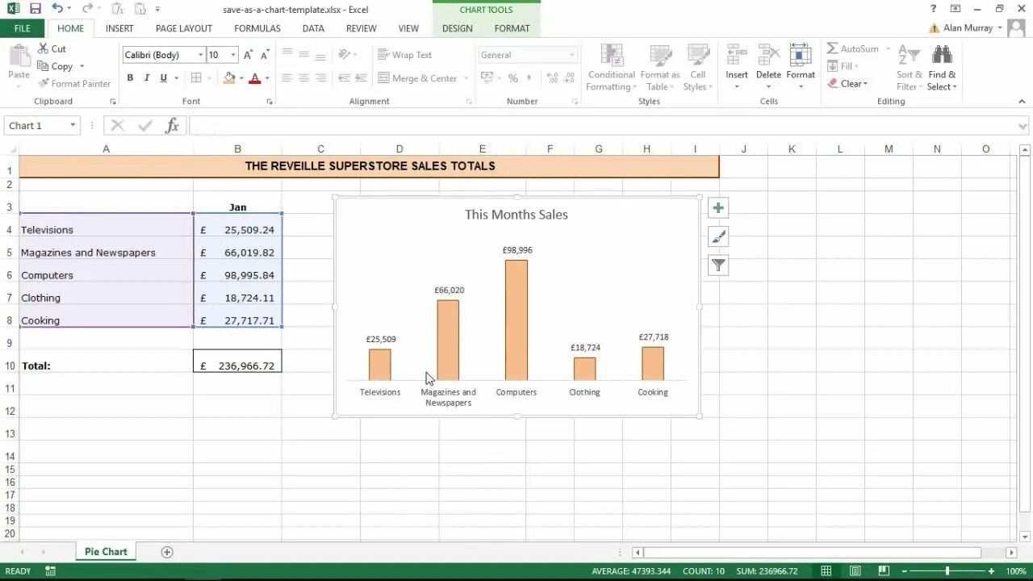Screen dimensions: 1033x581
Task: Open Excel Help question mark
Action: 933,9
